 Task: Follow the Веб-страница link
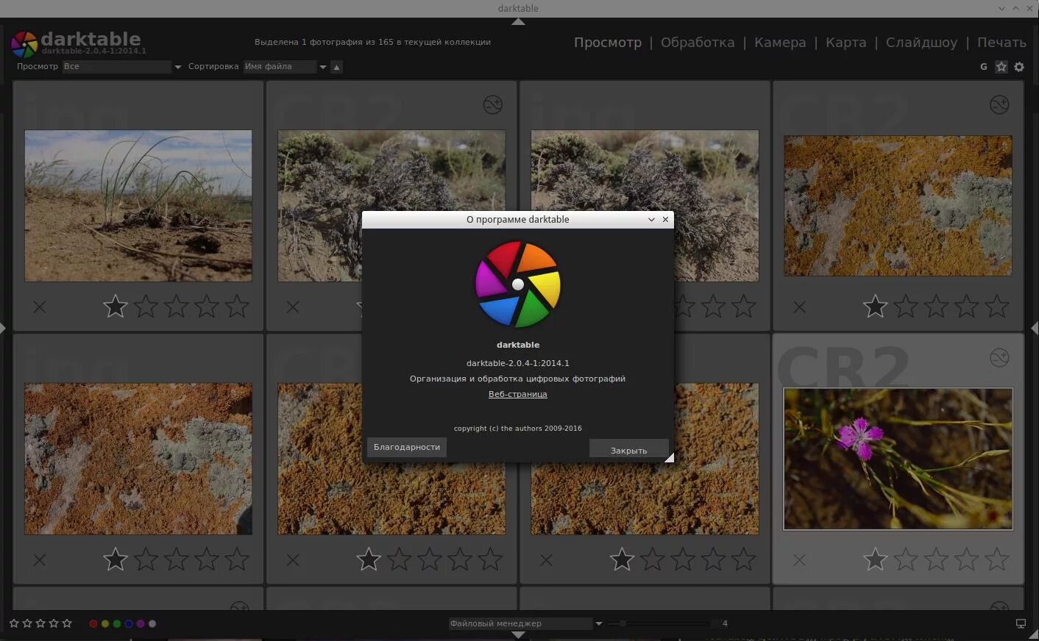(x=518, y=394)
